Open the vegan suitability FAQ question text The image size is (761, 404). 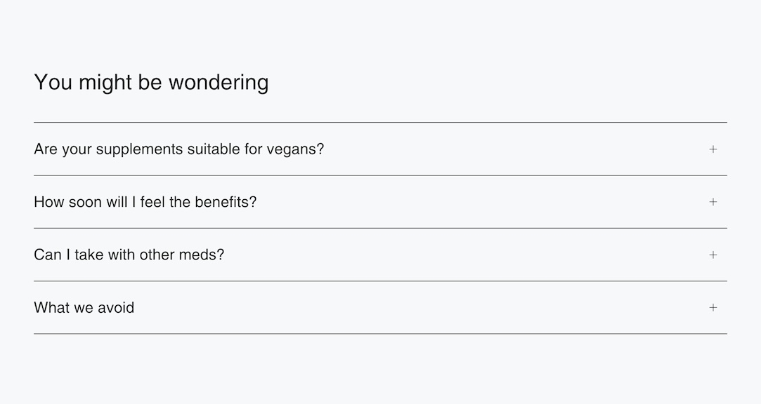(x=178, y=149)
